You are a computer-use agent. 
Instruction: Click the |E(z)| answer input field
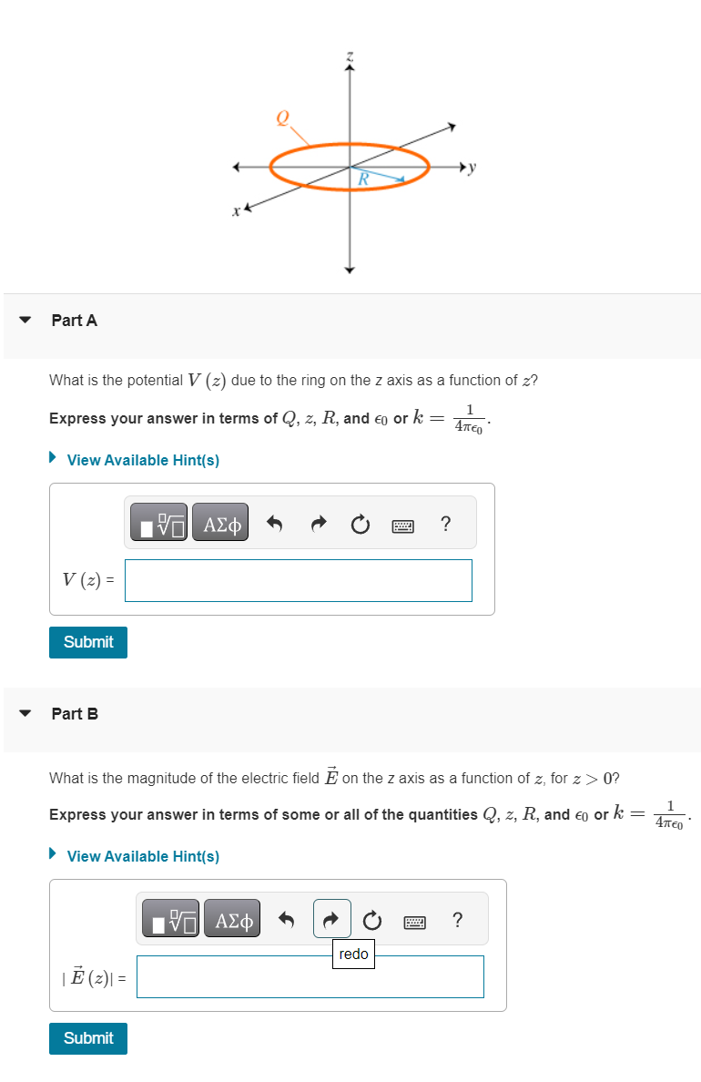click(x=310, y=975)
